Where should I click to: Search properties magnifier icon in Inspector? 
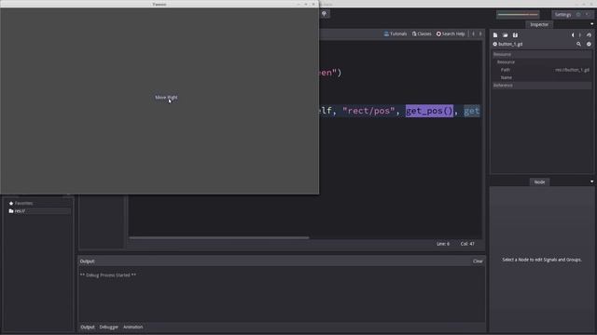[578, 44]
